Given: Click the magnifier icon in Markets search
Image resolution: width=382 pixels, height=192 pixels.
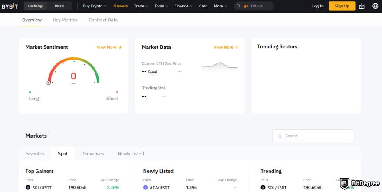Looking at the screenshot, I should (280, 136).
